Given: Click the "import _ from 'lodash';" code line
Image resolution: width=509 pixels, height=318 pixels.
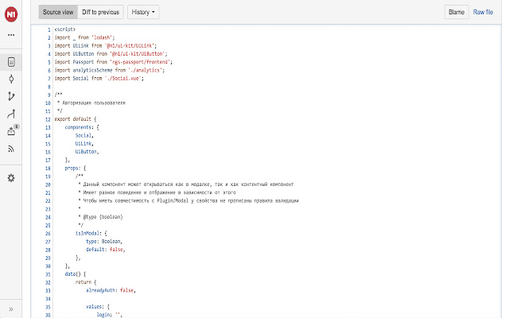Looking at the screenshot, I should click(x=84, y=37).
